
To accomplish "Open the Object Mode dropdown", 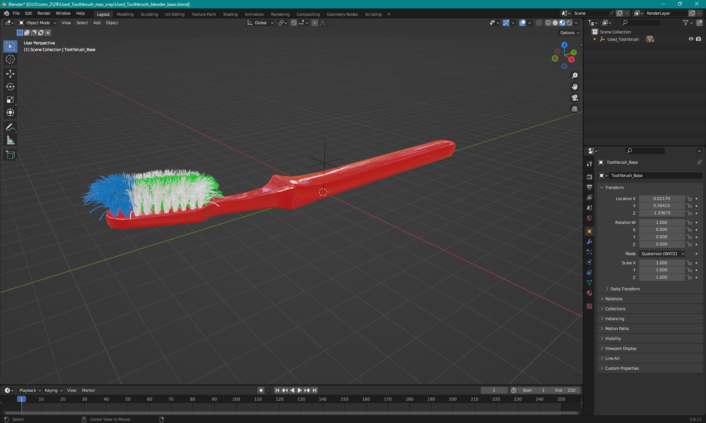I will coord(38,23).
